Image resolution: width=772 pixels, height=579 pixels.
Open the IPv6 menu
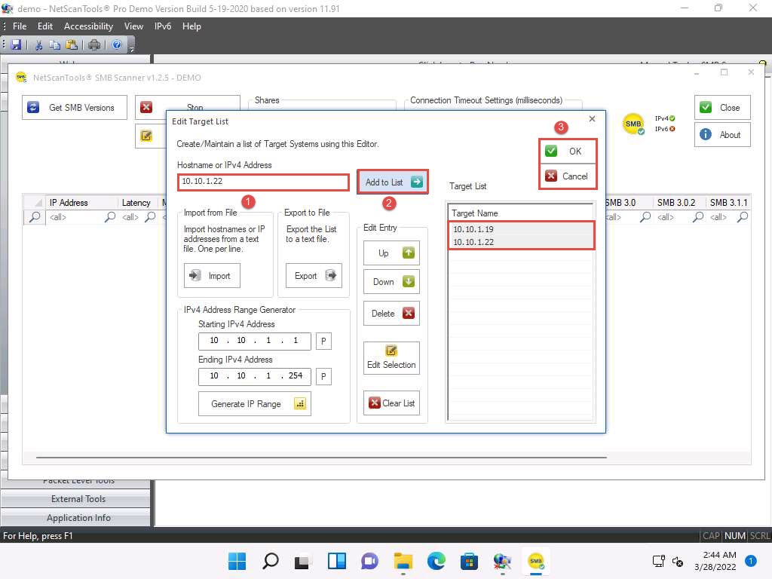point(162,26)
